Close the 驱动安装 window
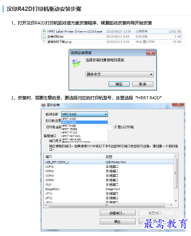The width and height of the screenshot is (191, 236). [178, 104]
